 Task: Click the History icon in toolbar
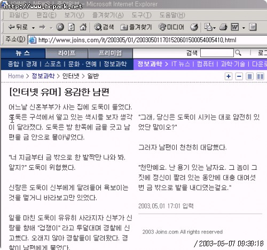[194, 27]
